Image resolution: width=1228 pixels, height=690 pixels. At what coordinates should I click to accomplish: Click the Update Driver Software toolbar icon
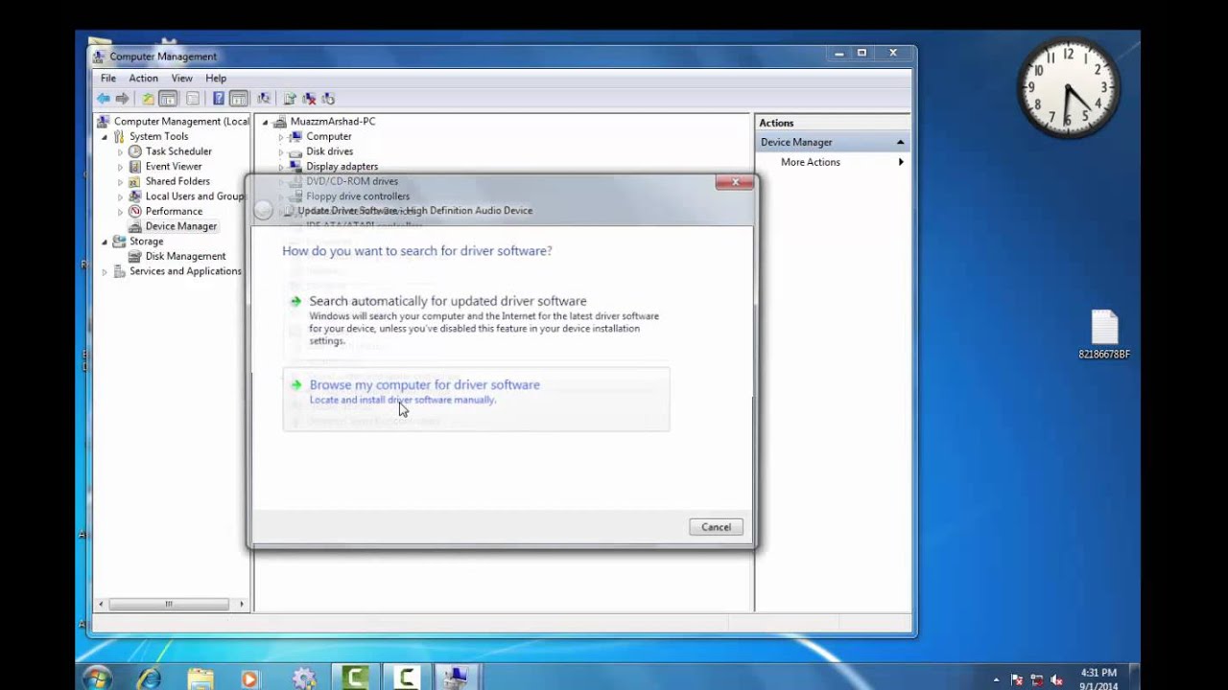coord(289,99)
